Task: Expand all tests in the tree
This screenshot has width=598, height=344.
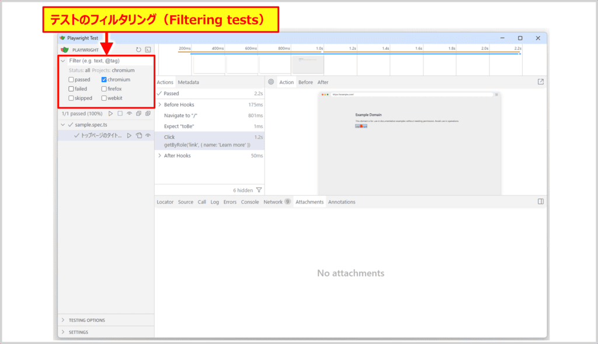Action: coord(148,114)
